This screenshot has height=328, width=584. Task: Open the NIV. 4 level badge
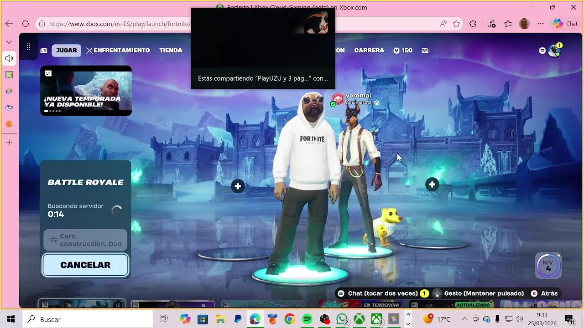(x=548, y=266)
